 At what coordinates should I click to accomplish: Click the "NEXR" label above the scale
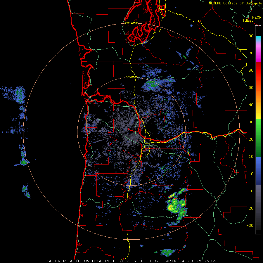pyautogui.click(x=257, y=18)
